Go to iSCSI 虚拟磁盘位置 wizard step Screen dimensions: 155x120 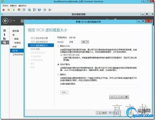pyautogui.click(x=39, y=38)
